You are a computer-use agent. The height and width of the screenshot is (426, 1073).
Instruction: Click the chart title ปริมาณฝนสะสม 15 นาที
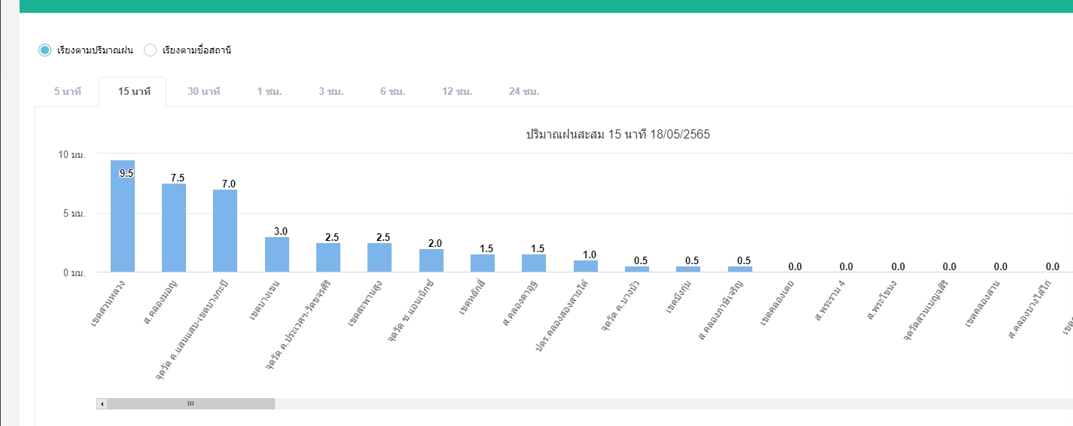(617, 135)
